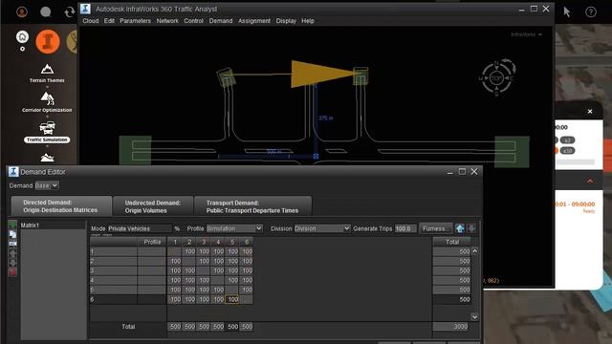Collapse the orange chevron in the right panel

(x=590, y=181)
